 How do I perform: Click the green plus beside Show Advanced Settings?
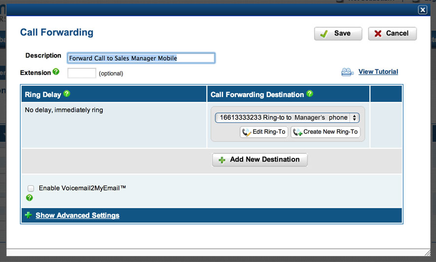pyautogui.click(x=28, y=215)
